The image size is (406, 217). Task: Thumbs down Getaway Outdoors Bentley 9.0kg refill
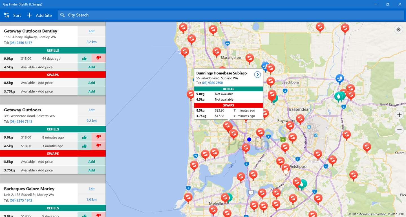(98, 58)
